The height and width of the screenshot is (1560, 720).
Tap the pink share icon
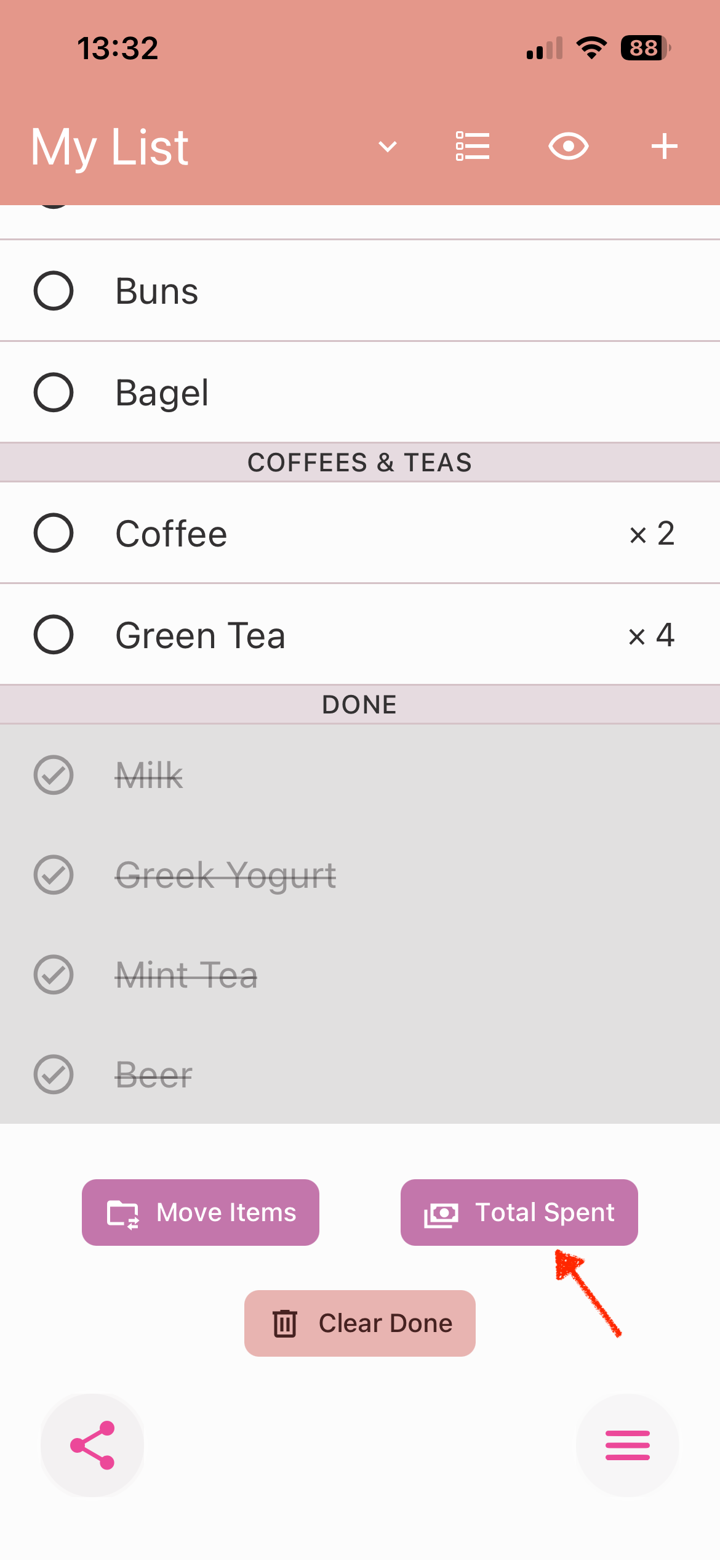(92, 1445)
